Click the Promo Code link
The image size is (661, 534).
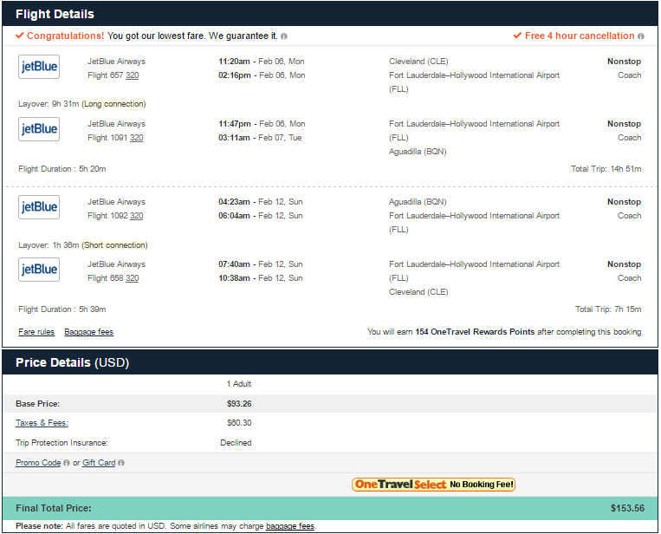tap(38, 463)
